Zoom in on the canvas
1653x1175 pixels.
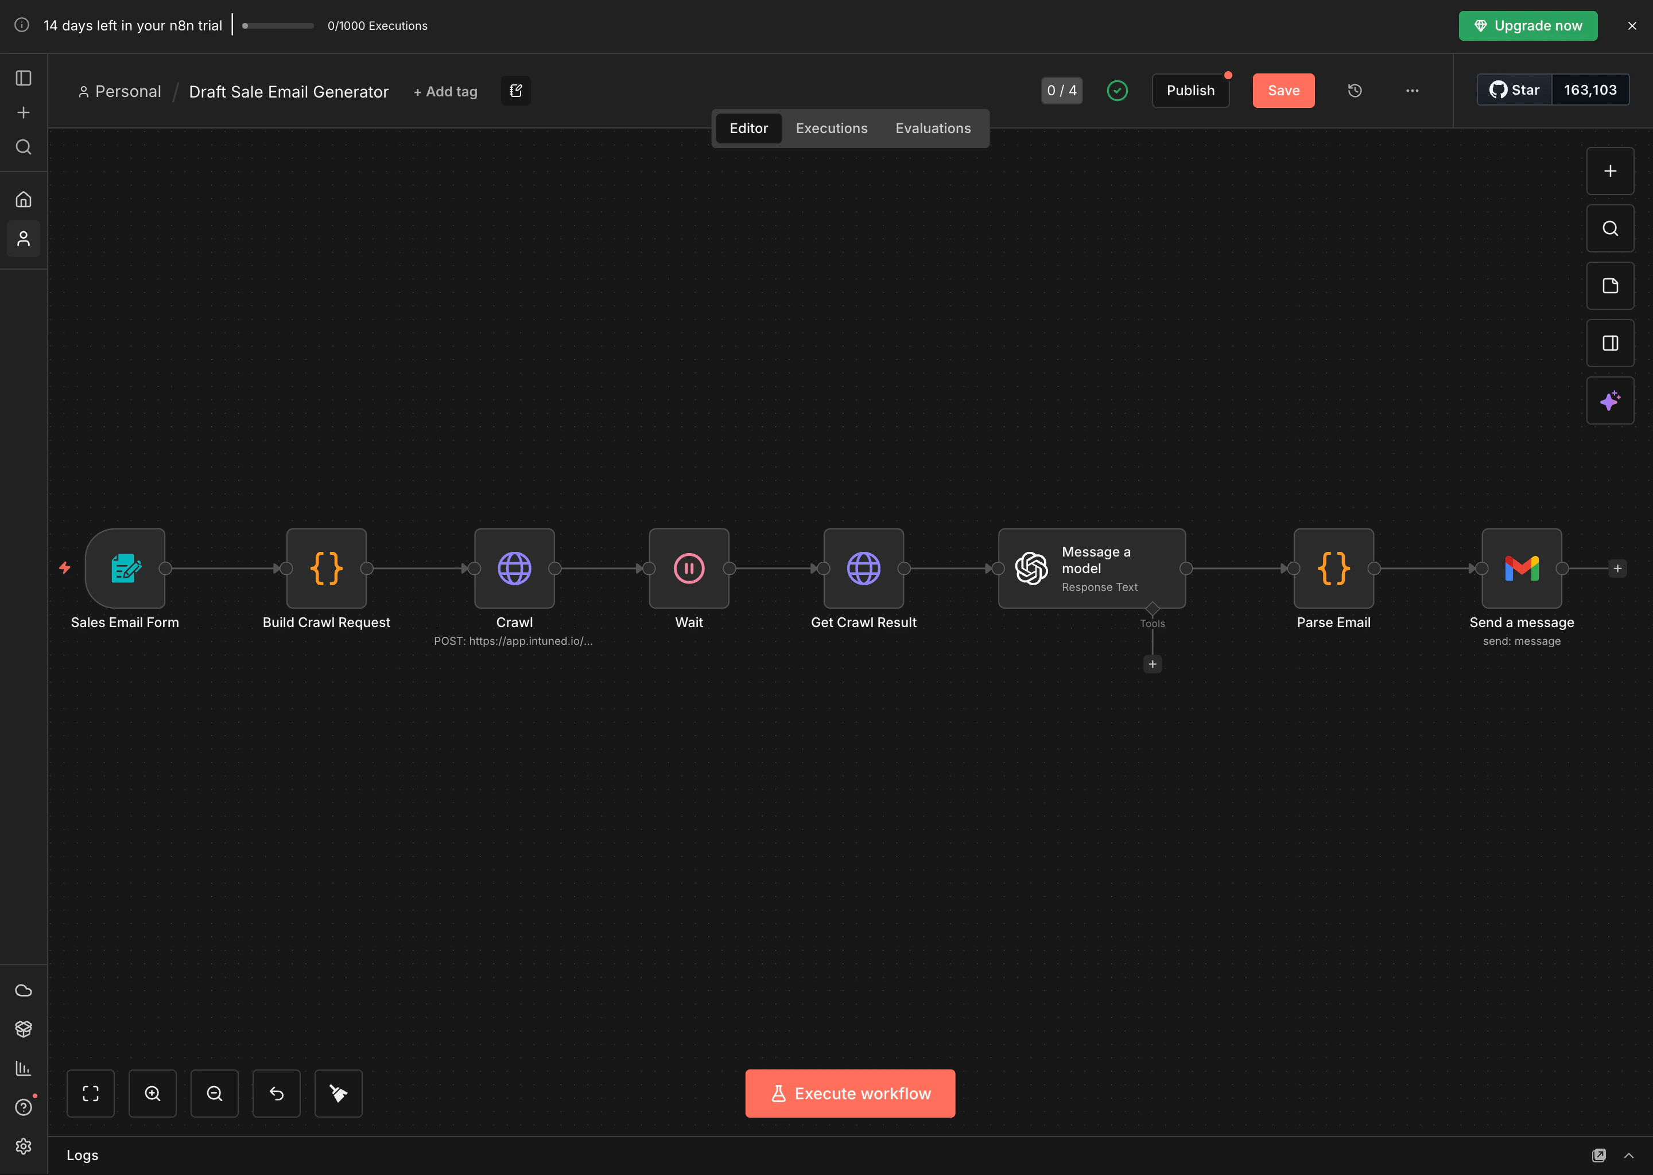coord(153,1093)
